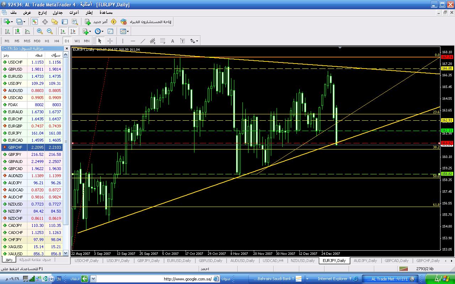Click the zoom out magnifier icon
The height and width of the screenshot is (284, 455).
[x=50, y=31]
